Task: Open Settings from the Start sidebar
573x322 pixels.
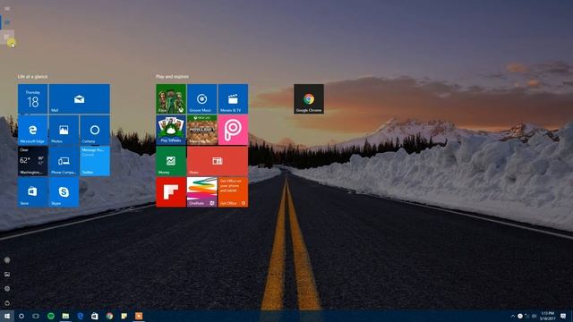Action: [7, 288]
